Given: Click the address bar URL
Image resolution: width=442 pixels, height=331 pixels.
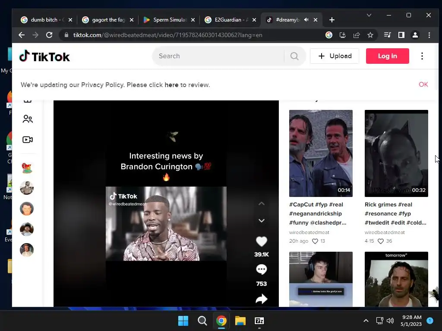Looking at the screenshot, I should pyautogui.click(x=168, y=35).
